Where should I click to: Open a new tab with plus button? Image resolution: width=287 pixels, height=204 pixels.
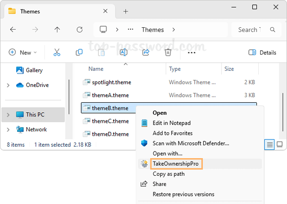126,11
